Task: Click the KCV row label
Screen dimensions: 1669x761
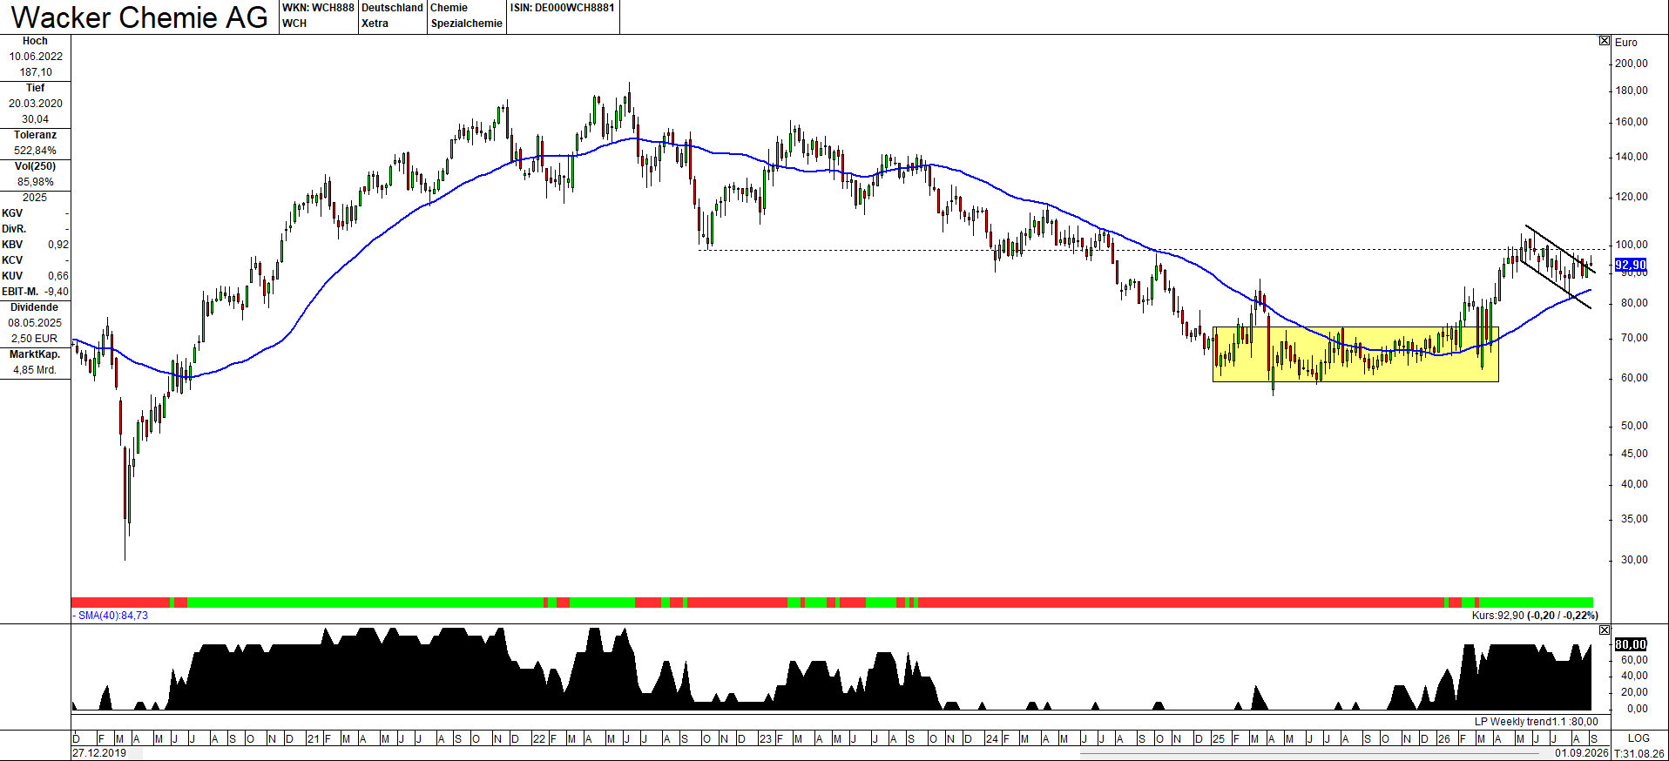Action: tap(12, 260)
